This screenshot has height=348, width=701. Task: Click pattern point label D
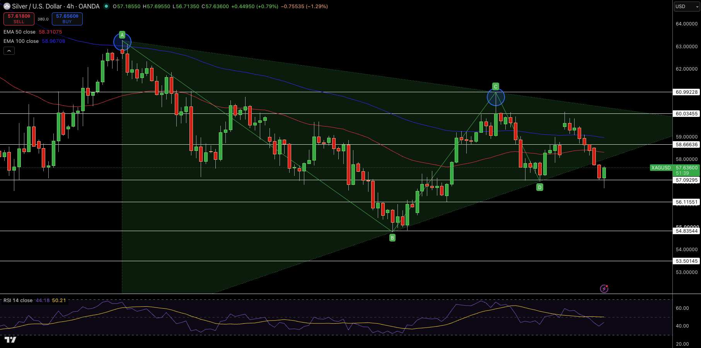540,188
